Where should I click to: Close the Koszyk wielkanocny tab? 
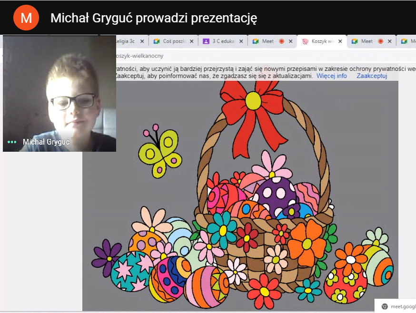tap(339, 41)
